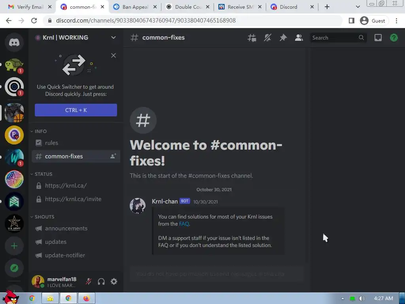Open the rainbow star flag server icon

click(x=14, y=179)
